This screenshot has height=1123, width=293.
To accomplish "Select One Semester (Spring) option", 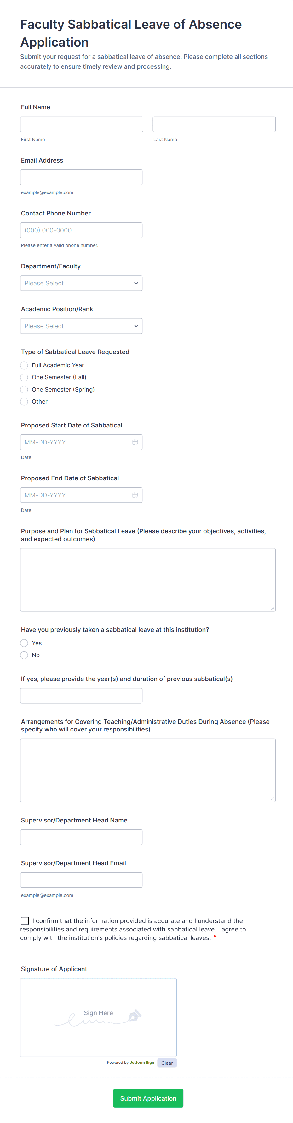I will click(x=25, y=390).
